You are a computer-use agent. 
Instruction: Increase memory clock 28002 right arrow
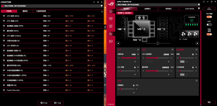pos(171,71)
